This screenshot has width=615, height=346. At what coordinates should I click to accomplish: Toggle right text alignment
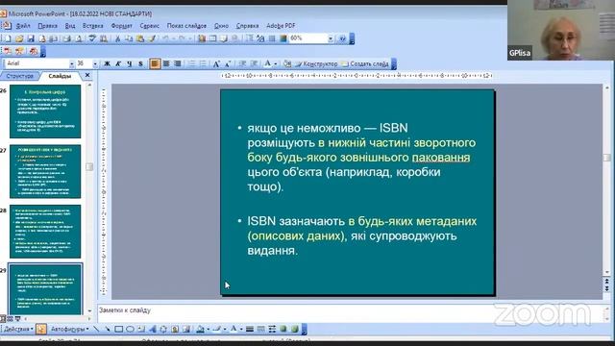pyautogui.click(x=177, y=63)
